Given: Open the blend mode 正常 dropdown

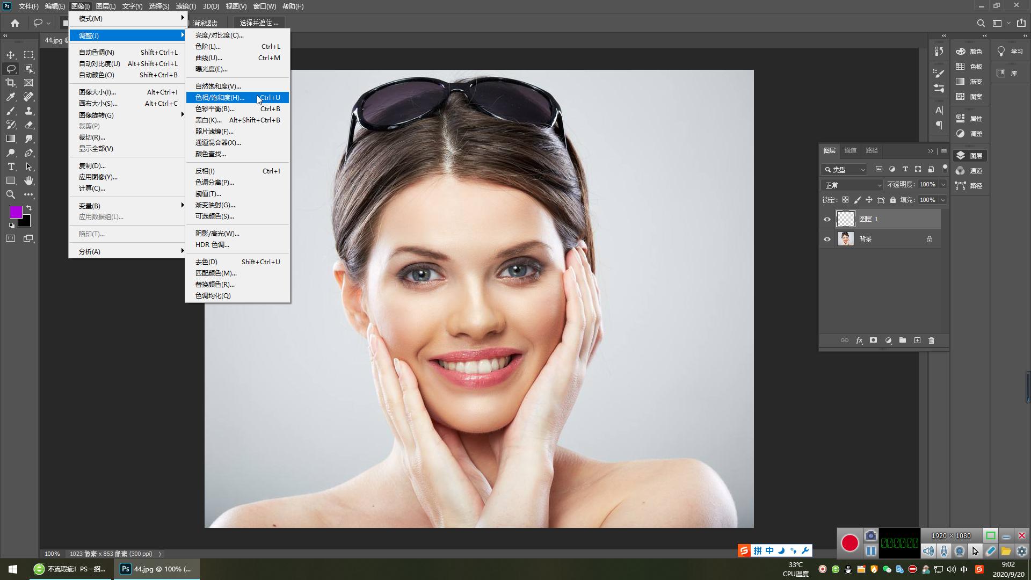Looking at the screenshot, I should click(852, 185).
